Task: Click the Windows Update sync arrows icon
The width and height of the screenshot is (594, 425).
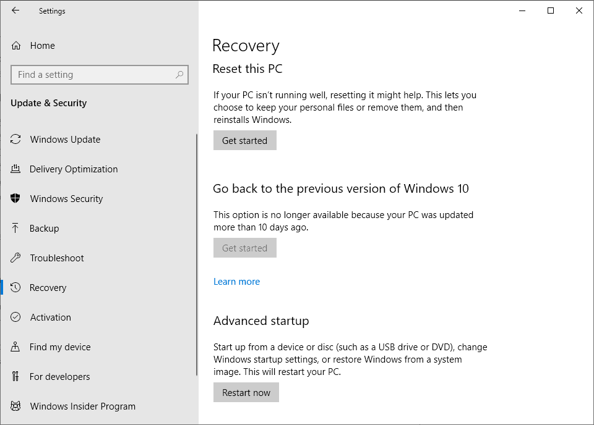Action: [16, 140]
